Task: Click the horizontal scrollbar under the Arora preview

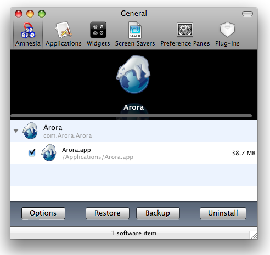Action: pyautogui.click(x=131, y=116)
